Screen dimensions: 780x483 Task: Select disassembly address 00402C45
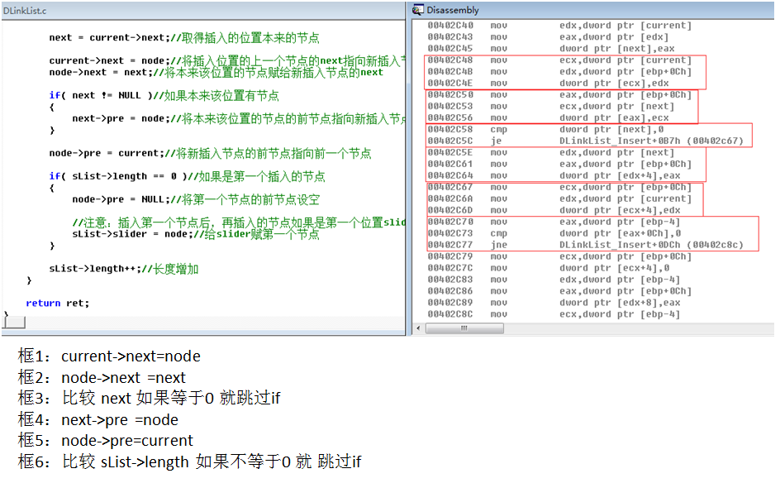[450, 48]
